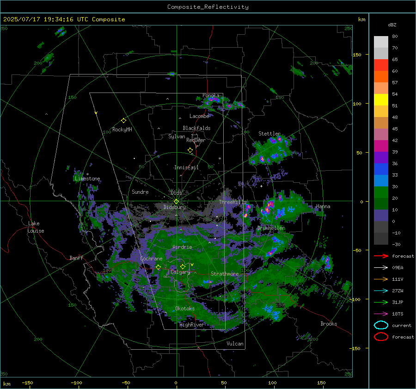Click the RockyMH label
The height and width of the screenshot is (389, 416).
click(x=122, y=130)
